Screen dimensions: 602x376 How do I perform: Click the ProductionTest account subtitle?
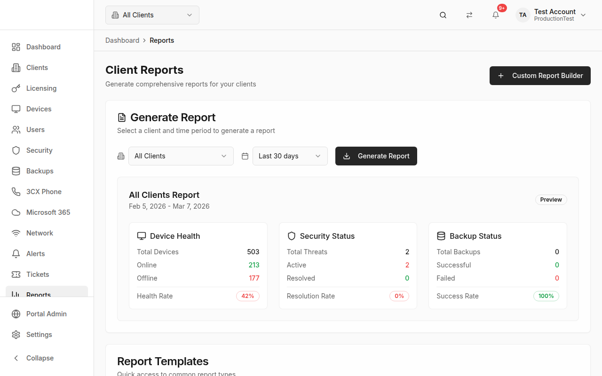click(x=554, y=19)
